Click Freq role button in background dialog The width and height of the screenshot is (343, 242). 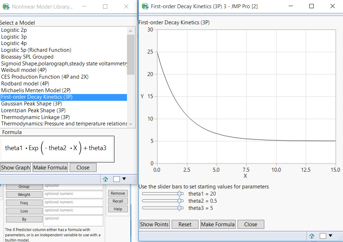[x=24, y=203]
